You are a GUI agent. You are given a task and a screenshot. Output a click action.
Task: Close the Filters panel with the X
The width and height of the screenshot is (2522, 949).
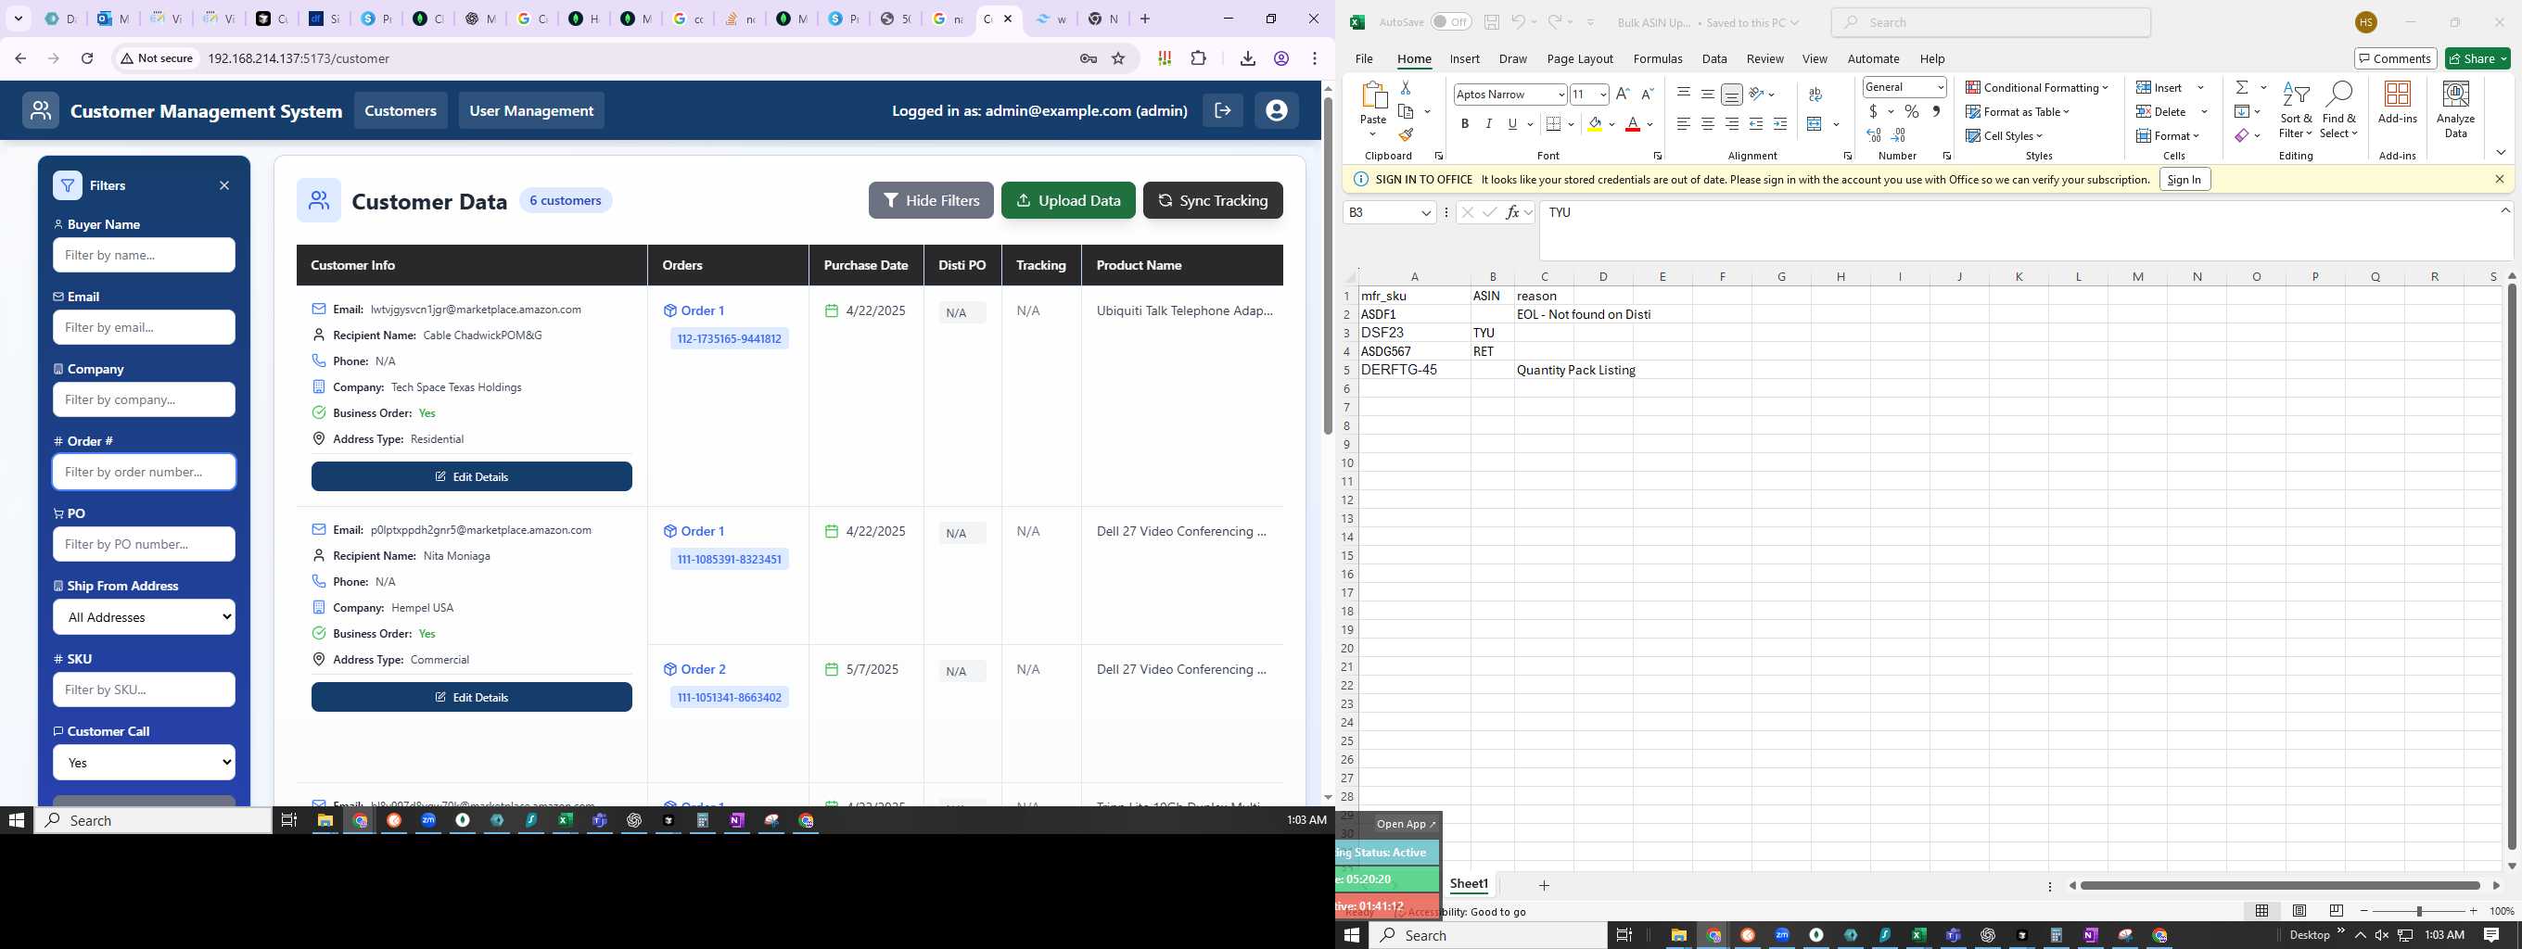[224, 185]
